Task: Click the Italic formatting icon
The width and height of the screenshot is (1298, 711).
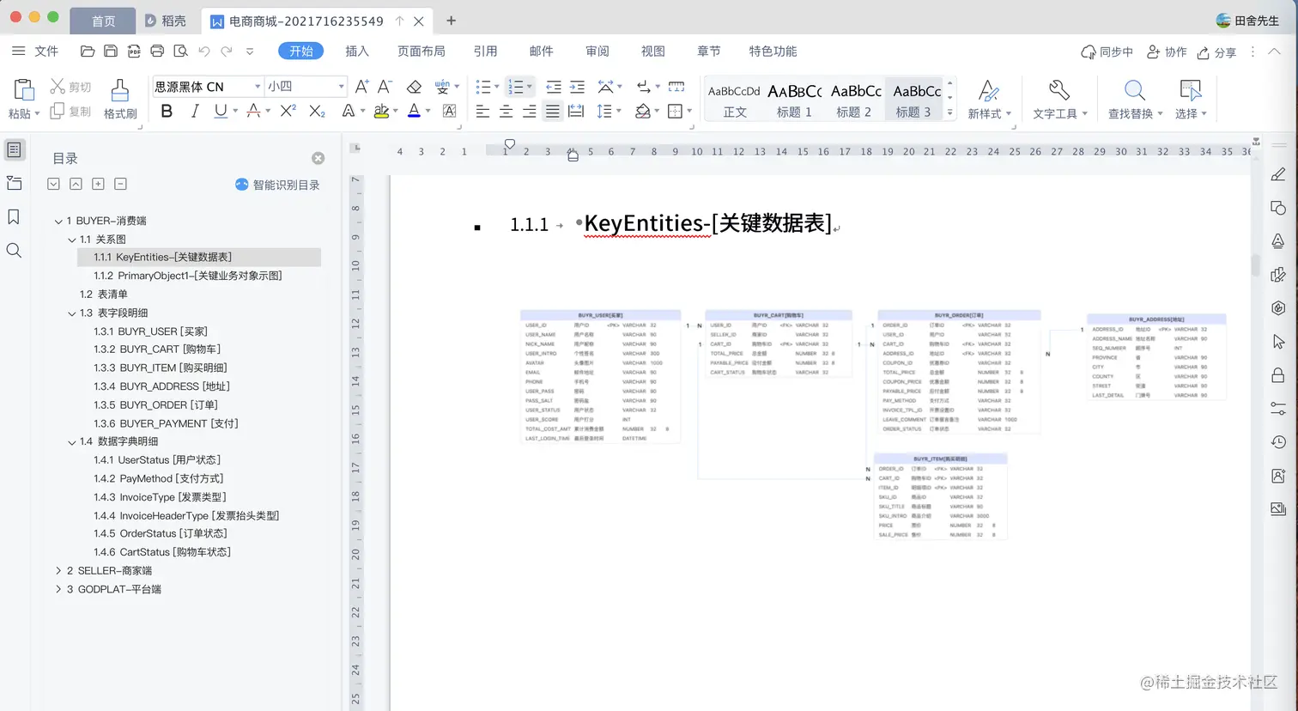Action: coord(195,111)
